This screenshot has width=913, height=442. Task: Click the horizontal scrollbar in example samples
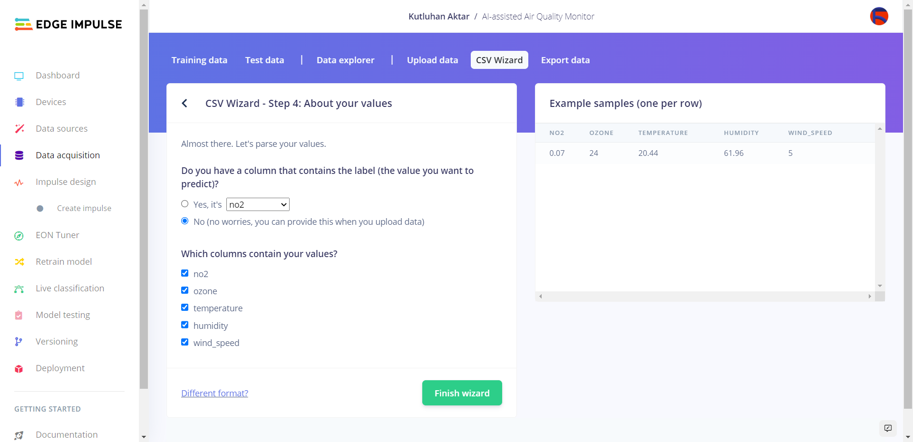[x=705, y=296]
